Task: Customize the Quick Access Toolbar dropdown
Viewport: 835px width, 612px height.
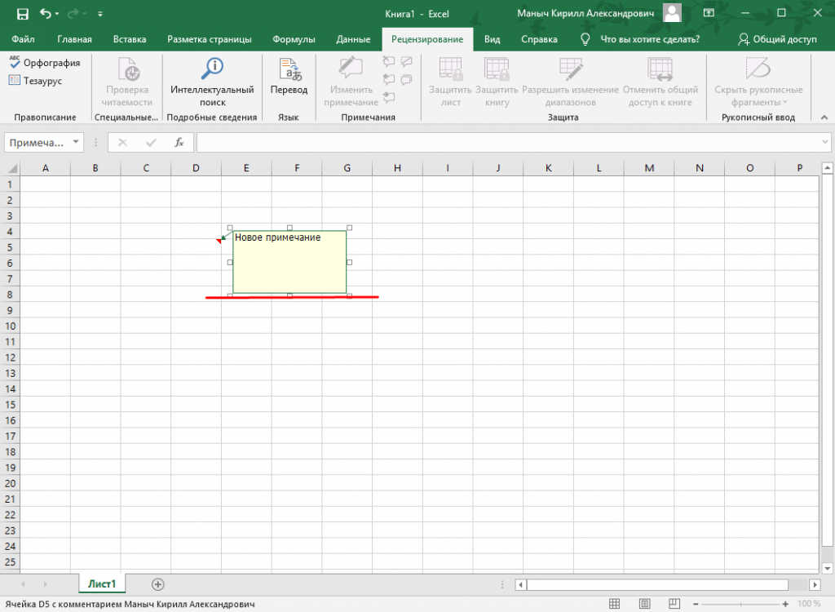Action: [x=99, y=15]
